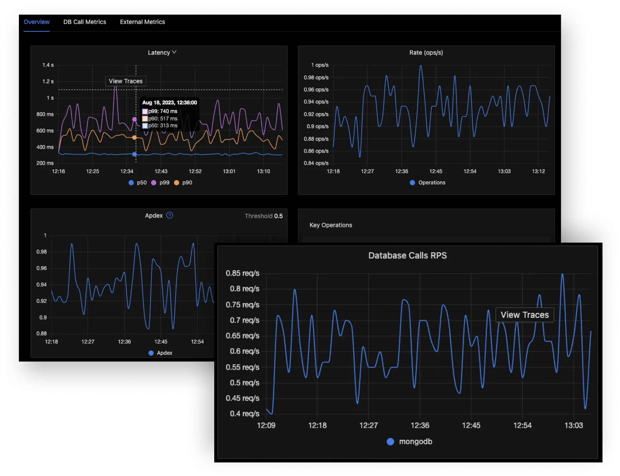Click the blue dot beside Apdex legend

pyautogui.click(x=151, y=353)
